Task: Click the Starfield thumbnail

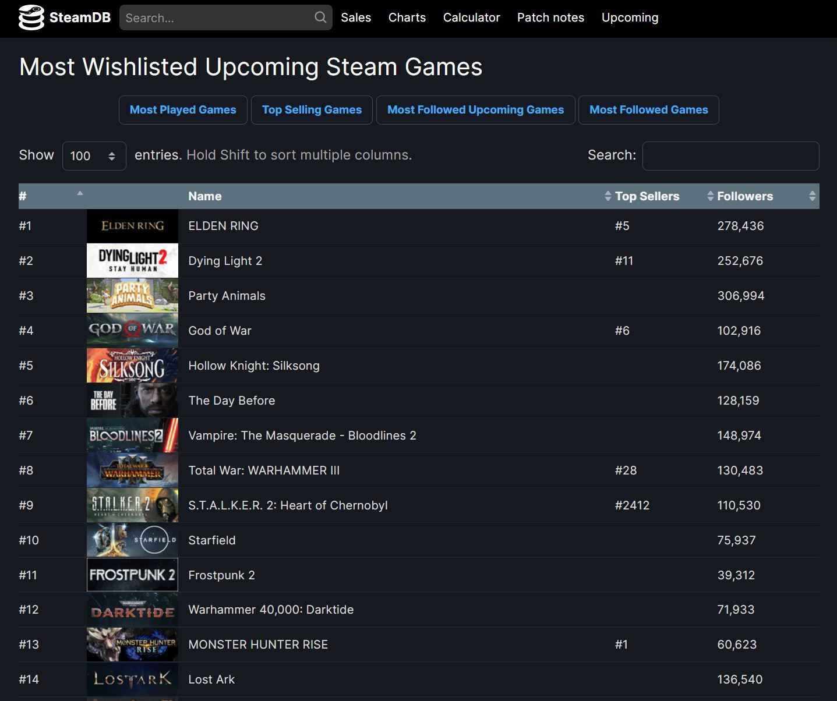Action: click(x=132, y=540)
